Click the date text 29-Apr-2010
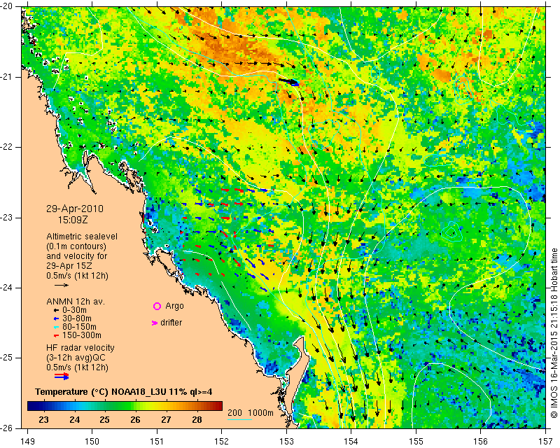 pos(75,209)
